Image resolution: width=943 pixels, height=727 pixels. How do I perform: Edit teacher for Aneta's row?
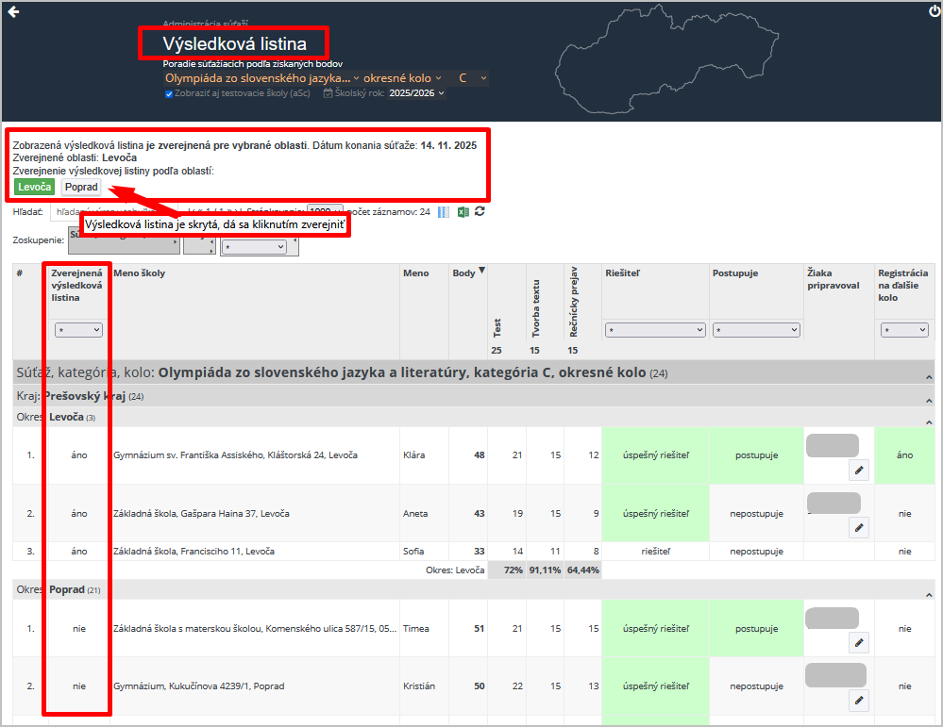point(858,528)
